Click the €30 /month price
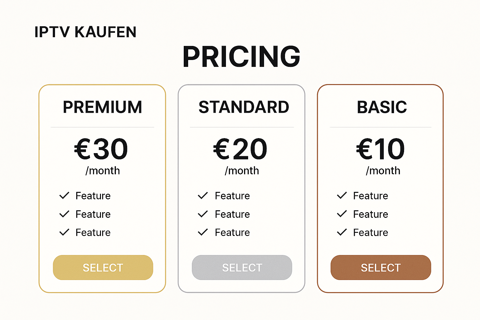Viewport: 480px width, 320px height. 101,156
